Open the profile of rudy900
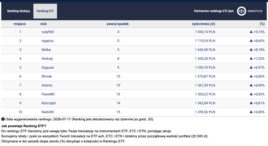The image size is (268, 146). (x=48, y=32)
